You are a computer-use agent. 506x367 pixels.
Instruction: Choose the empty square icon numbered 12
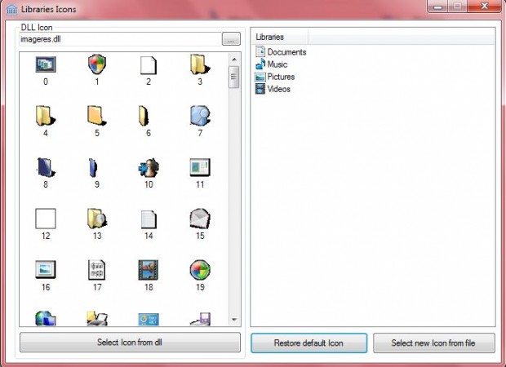(x=46, y=219)
